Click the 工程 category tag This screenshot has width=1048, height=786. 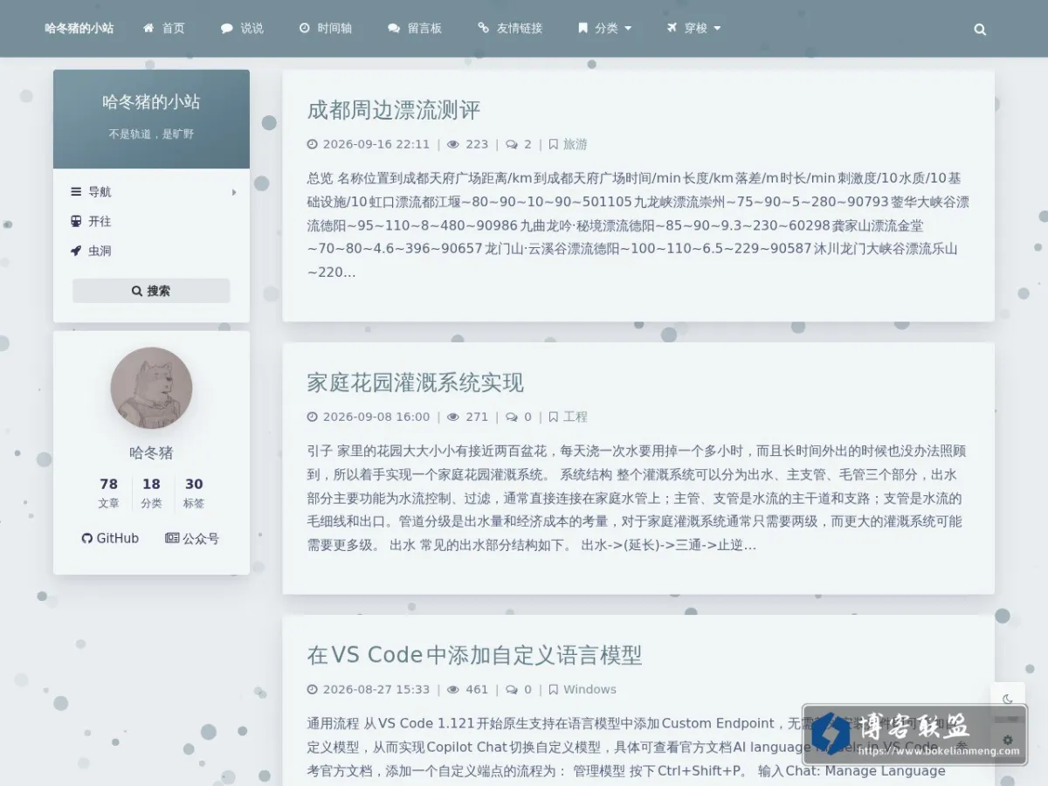[x=576, y=417]
